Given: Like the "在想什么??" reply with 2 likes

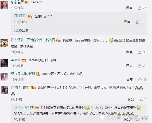Looking at the screenshot, I should click(137, 22).
